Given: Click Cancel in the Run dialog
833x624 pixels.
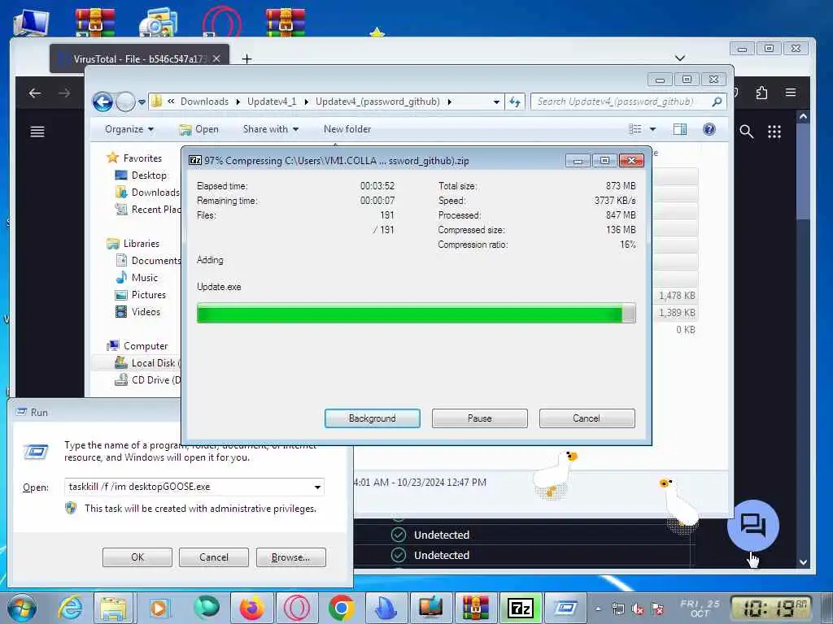Looking at the screenshot, I should 214,557.
